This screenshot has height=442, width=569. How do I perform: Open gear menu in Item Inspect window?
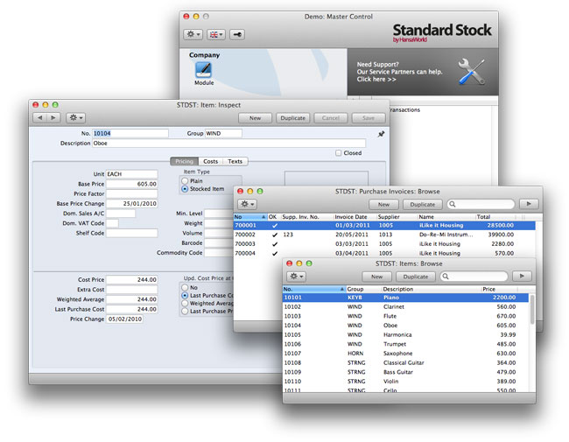[x=76, y=117]
